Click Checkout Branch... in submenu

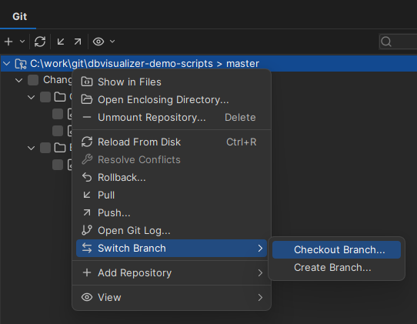(x=336, y=250)
